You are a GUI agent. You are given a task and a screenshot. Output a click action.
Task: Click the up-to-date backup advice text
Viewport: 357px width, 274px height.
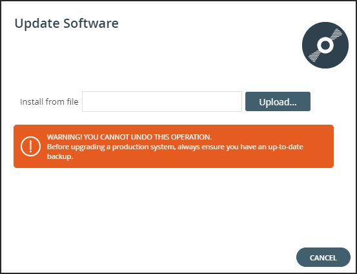click(x=175, y=152)
